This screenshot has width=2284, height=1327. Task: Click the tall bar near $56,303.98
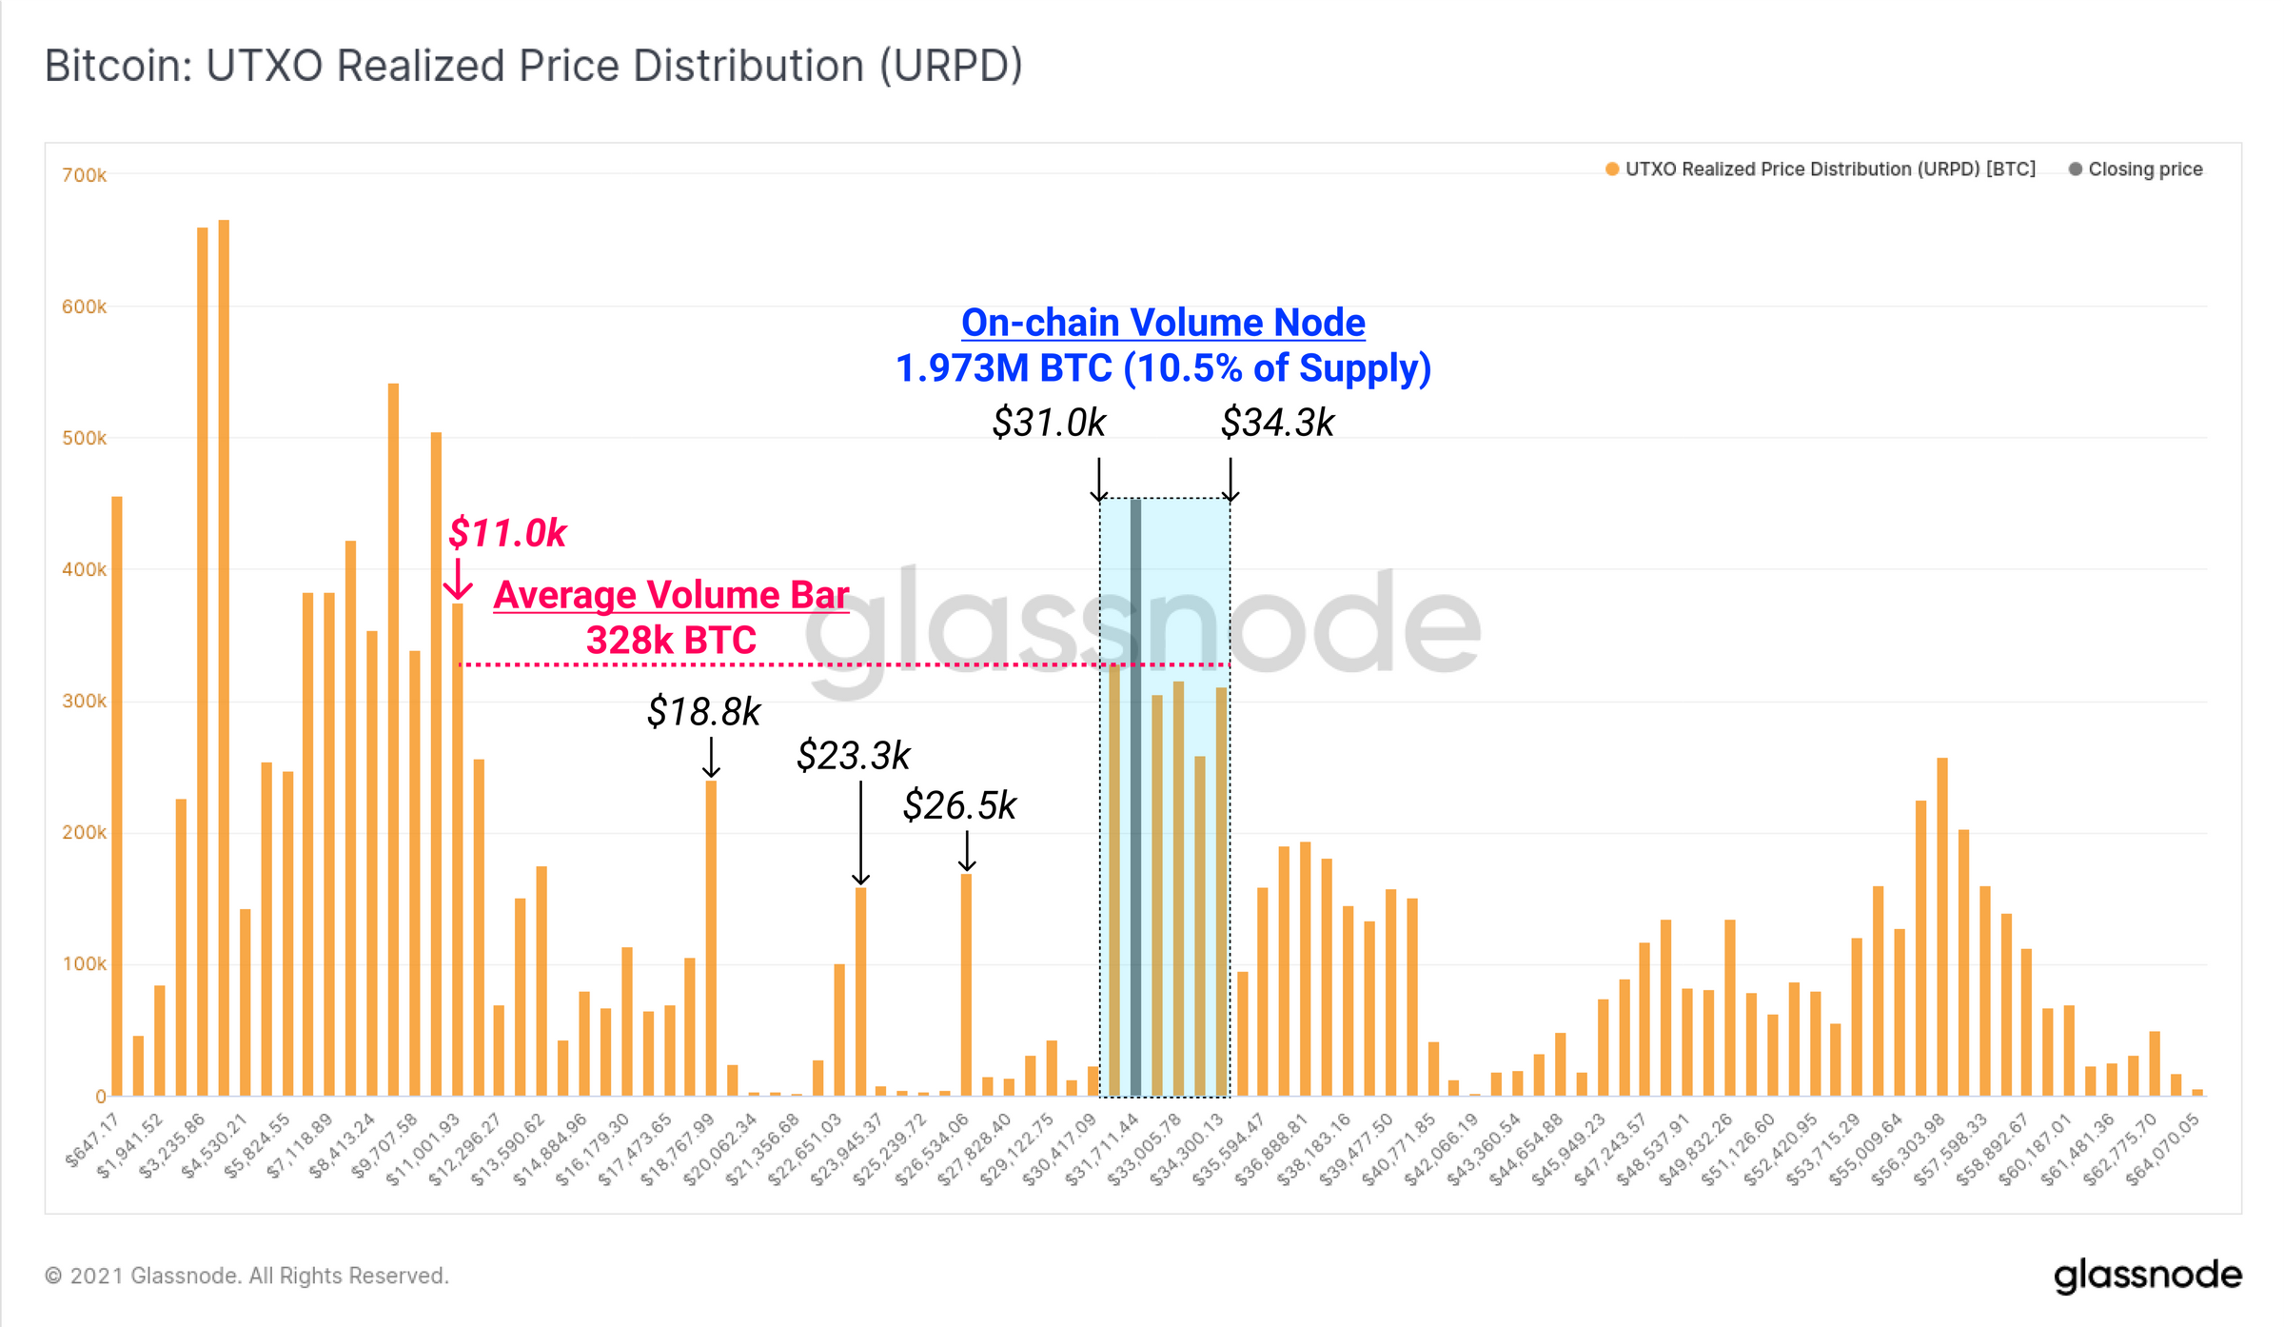pos(1942,926)
